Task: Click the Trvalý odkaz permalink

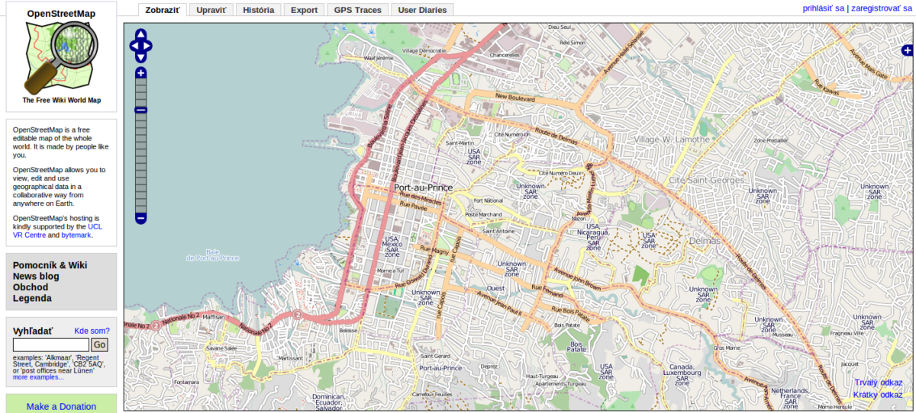Action: click(x=878, y=383)
